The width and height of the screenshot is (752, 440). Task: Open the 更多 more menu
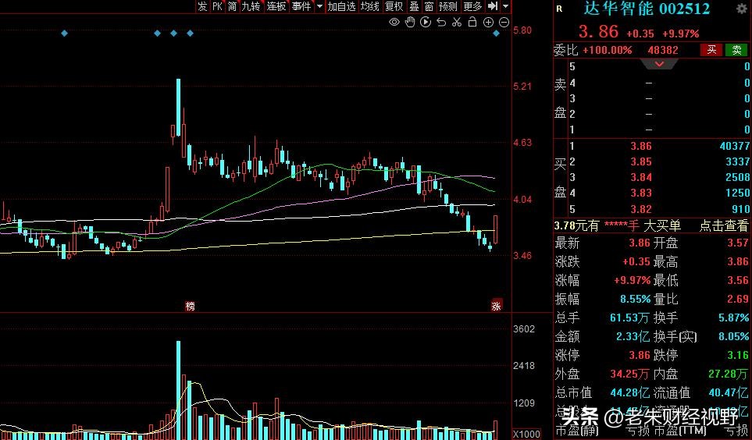473,6
